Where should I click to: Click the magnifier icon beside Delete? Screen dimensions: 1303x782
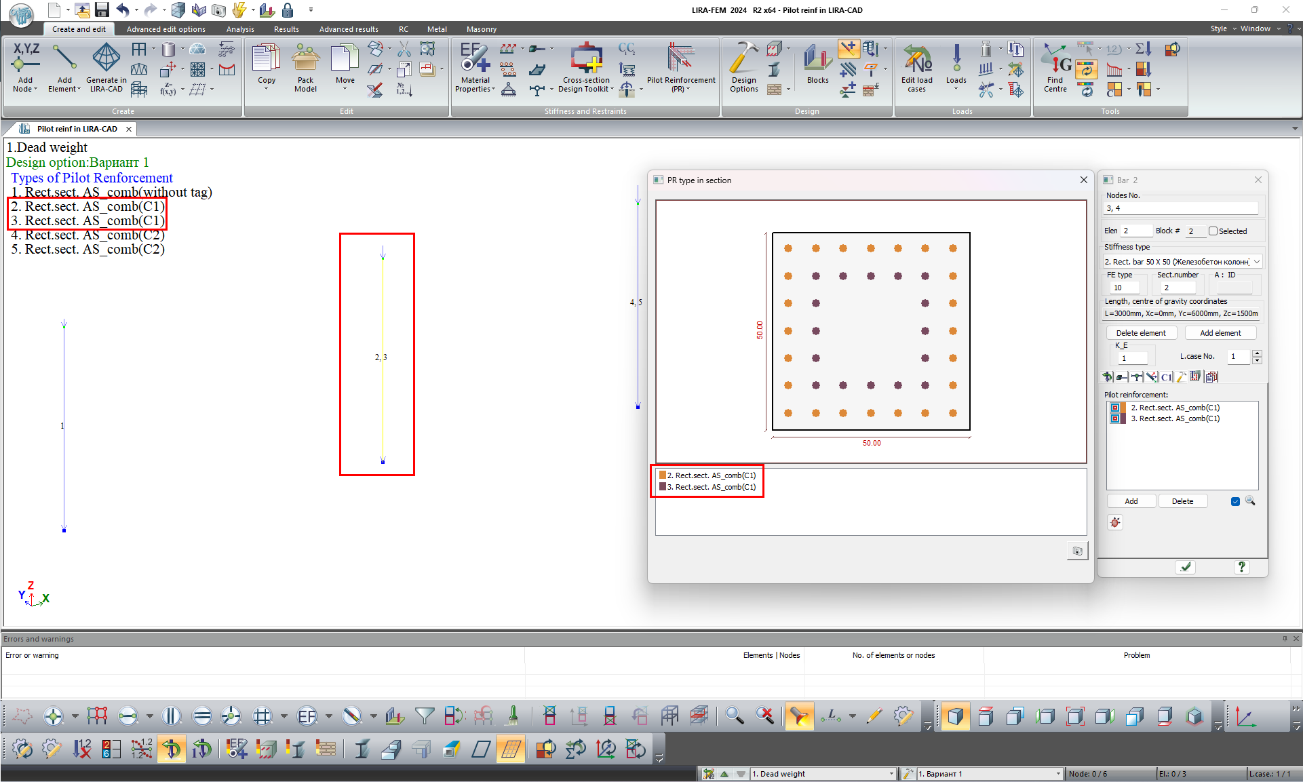pyautogui.click(x=1250, y=501)
